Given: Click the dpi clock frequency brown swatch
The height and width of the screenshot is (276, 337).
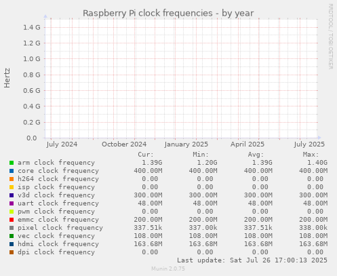Looking at the screenshot, I should pyautogui.click(x=12, y=252).
